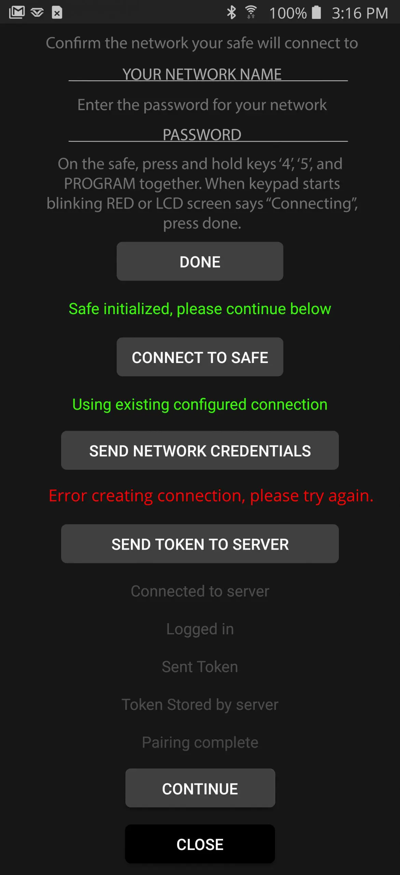Screen dimensions: 400x875
Task: Tap the Wi-Fi status icon
Action: [251, 12]
